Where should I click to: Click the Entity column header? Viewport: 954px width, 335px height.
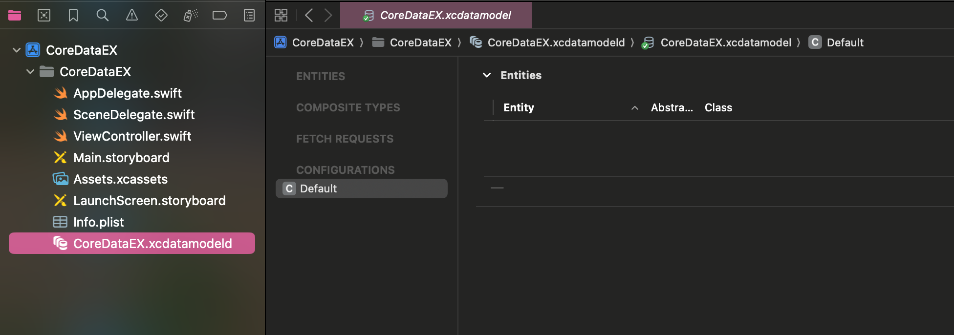click(x=519, y=107)
